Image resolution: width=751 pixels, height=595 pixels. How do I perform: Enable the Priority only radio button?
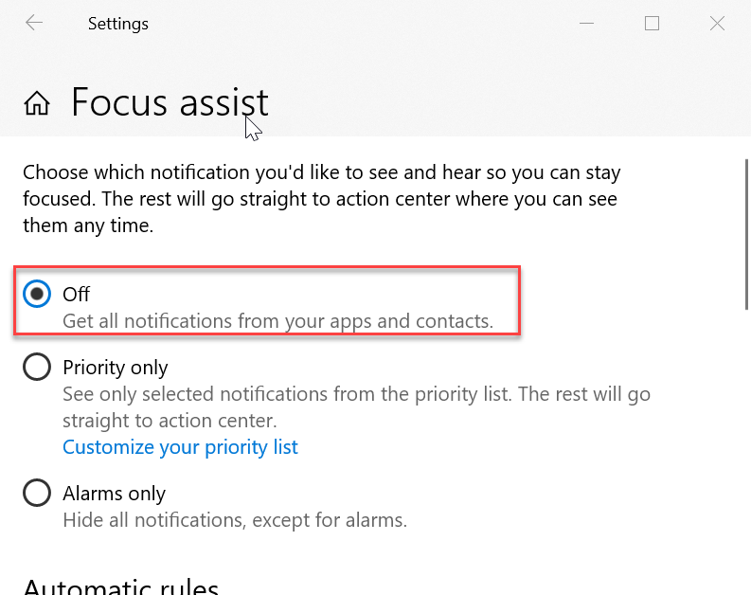pos(37,367)
